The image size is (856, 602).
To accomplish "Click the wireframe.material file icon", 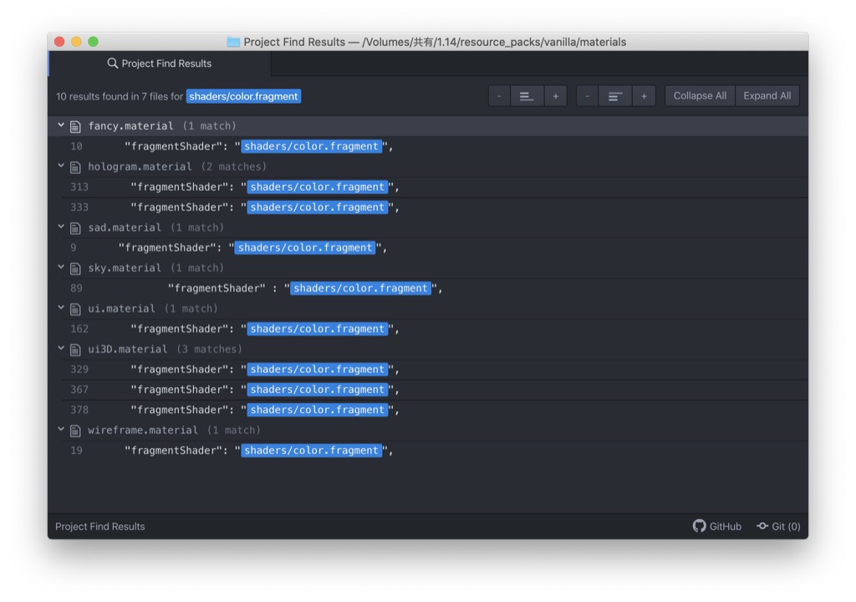I will [75, 431].
